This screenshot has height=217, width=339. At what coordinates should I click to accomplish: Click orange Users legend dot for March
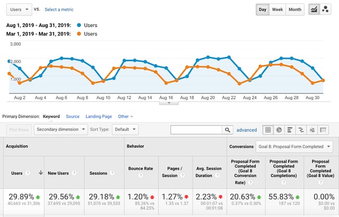[79, 34]
